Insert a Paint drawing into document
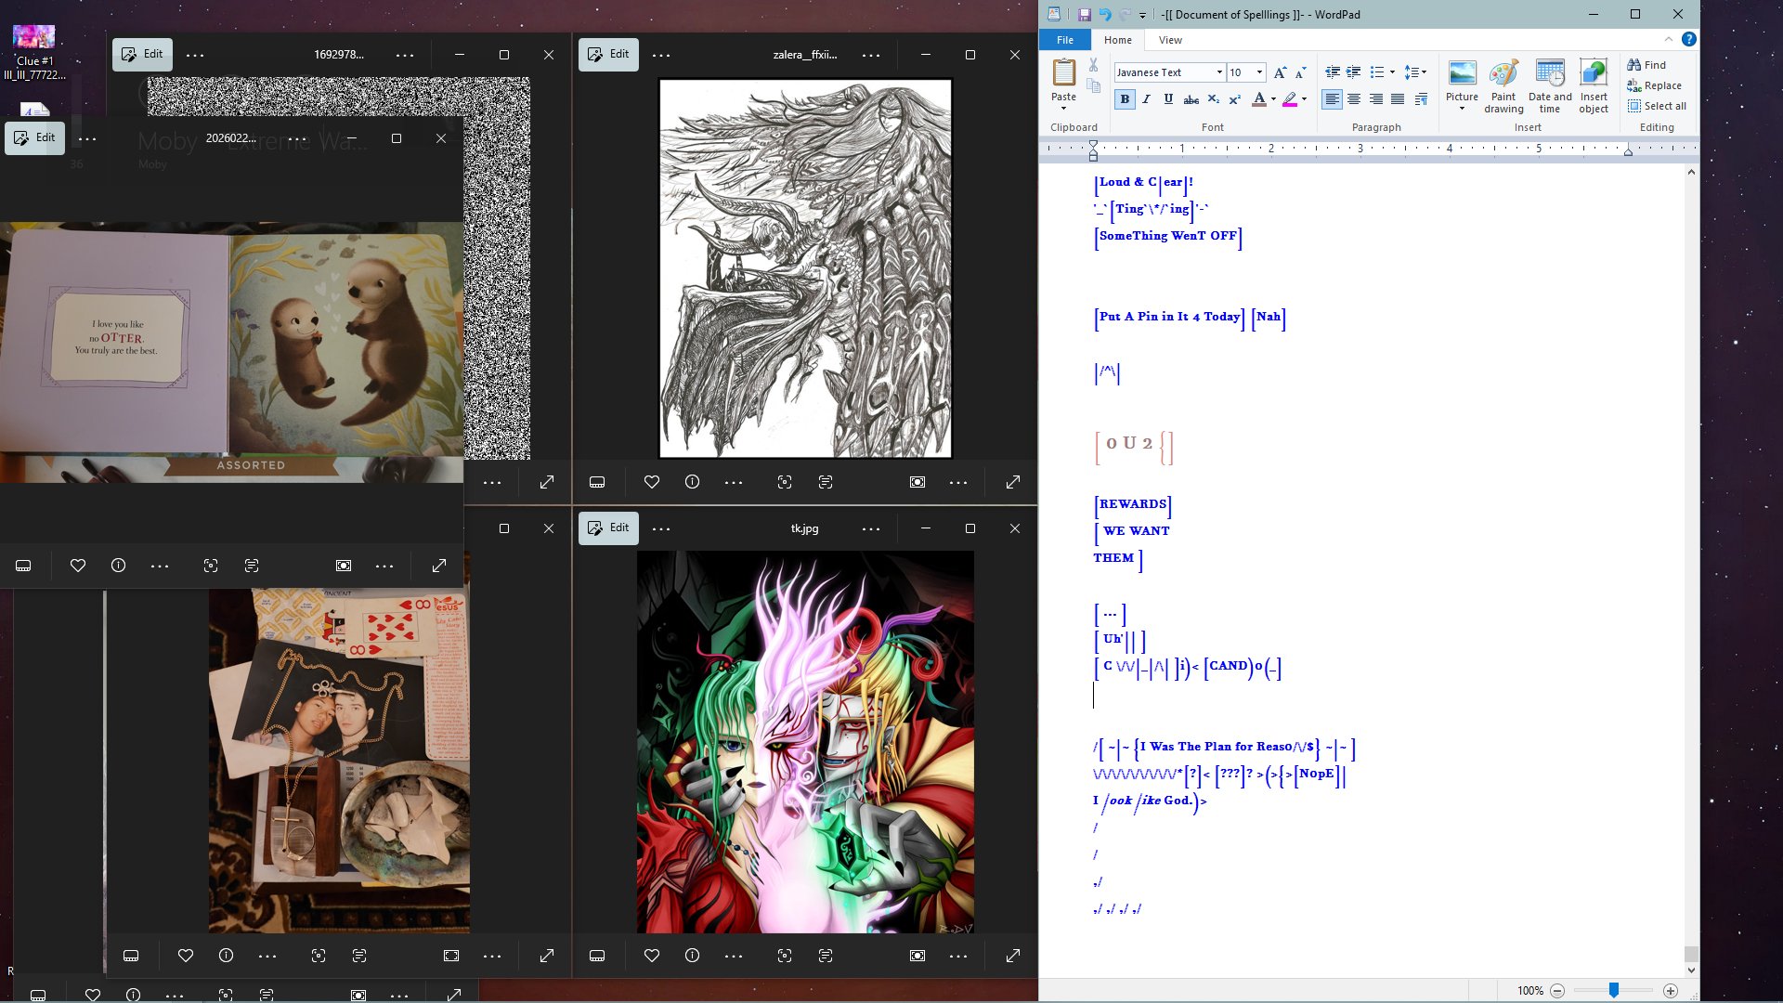Viewport: 1783px width, 1003px height. click(1503, 86)
